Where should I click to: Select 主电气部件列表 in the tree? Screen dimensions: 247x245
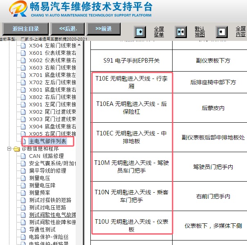47,142
